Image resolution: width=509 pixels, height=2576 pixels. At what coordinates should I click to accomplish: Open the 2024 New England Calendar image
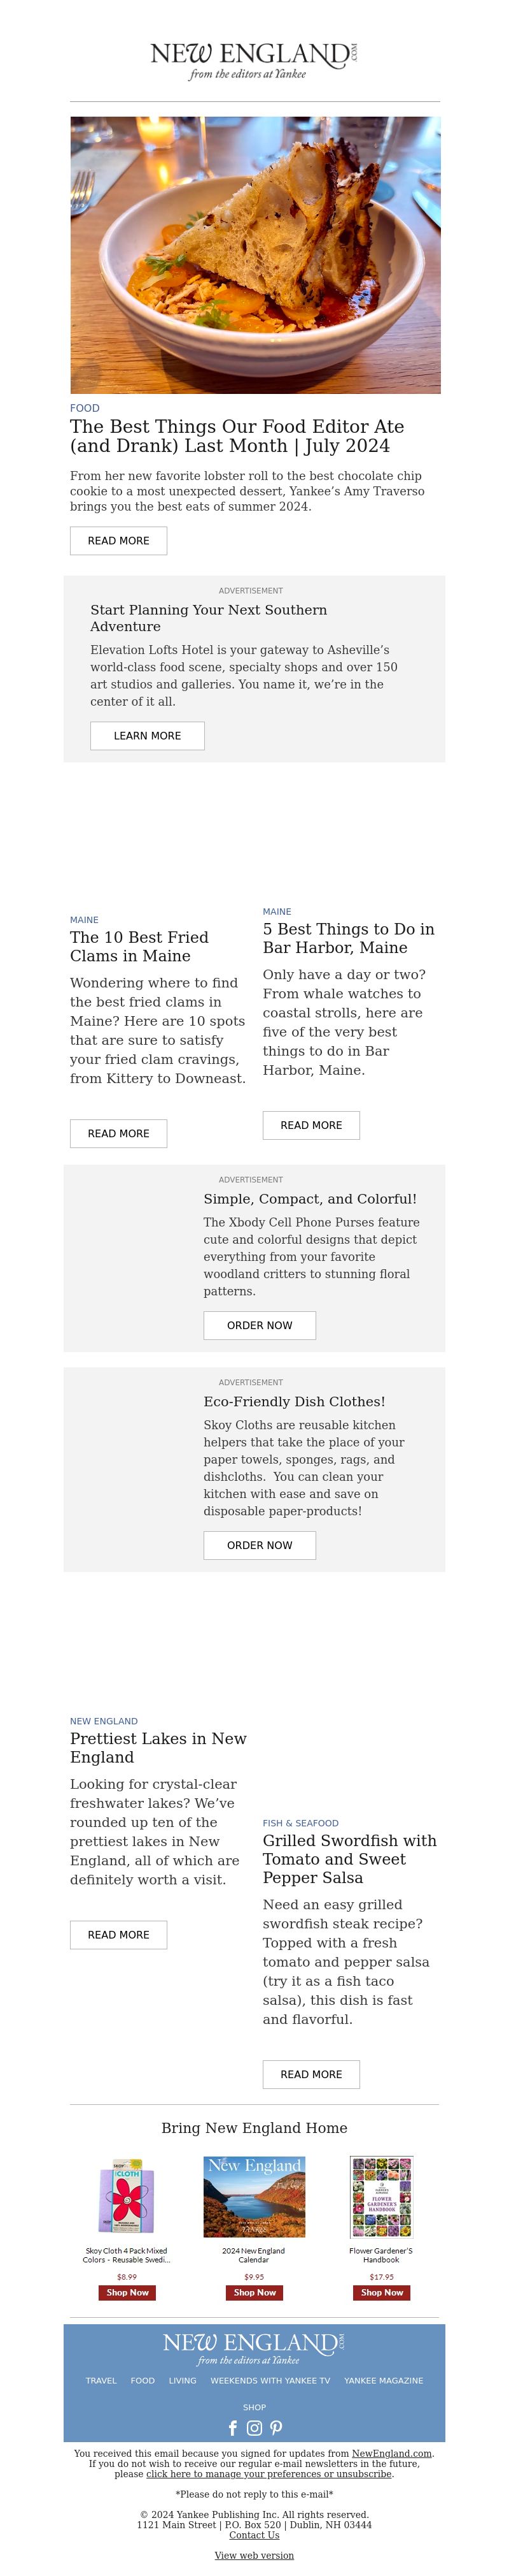pyautogui.click(x=253, y=2196)
